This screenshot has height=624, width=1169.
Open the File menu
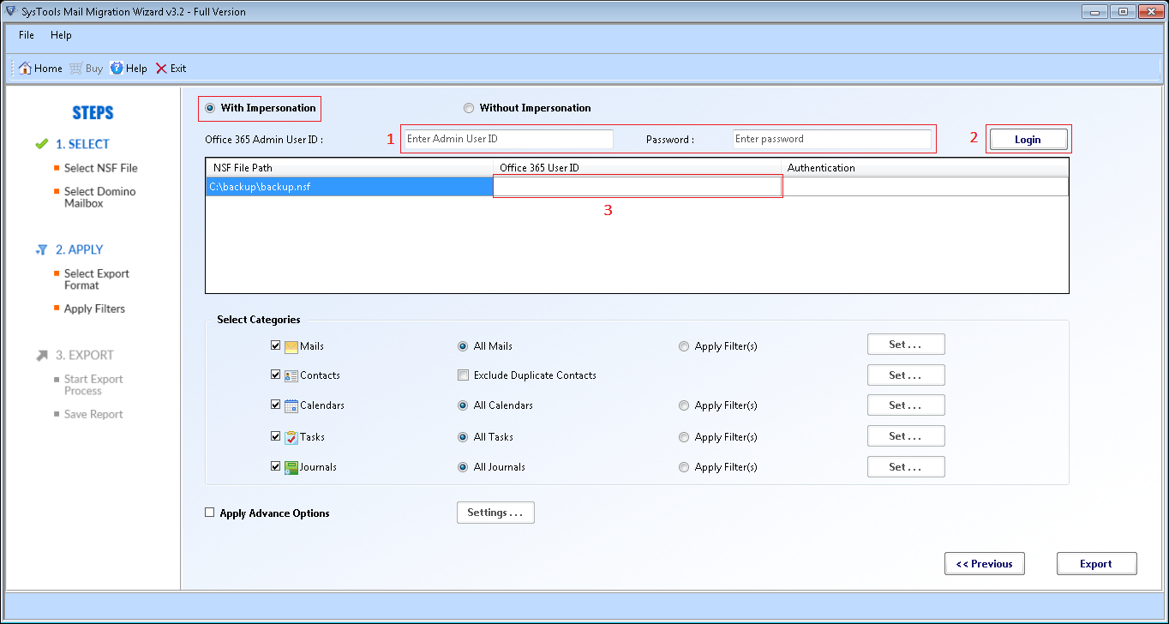click(x=27, y=35)
